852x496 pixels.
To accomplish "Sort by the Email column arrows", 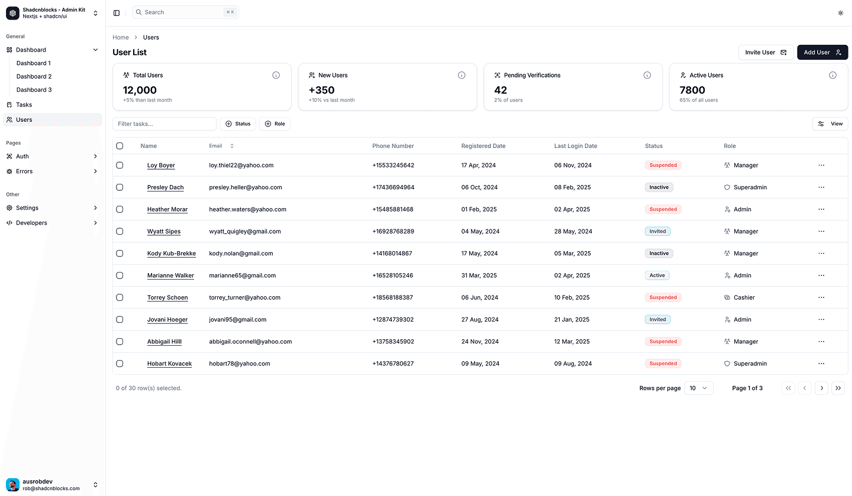I will (232, 146).
